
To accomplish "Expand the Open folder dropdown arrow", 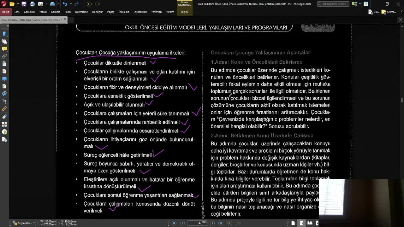I will (x=18, y=4).
